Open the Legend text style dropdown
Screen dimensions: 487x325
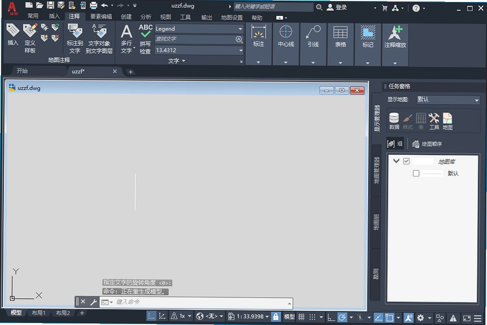pyautogui.click(x=199, y=29)
